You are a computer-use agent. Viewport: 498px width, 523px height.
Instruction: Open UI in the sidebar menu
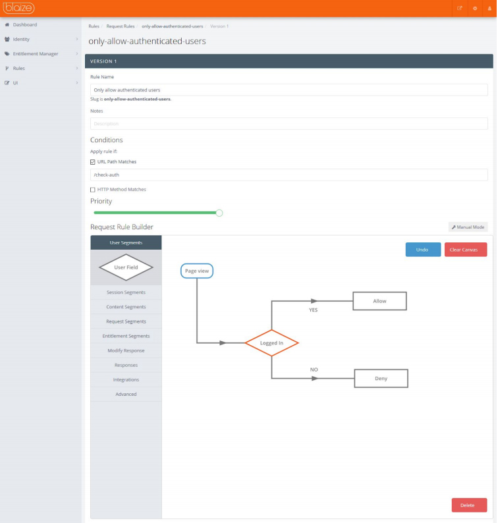click(x=15, y=83)
